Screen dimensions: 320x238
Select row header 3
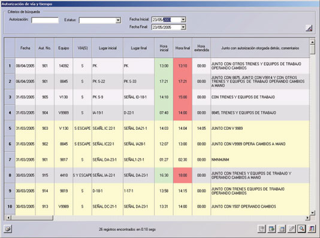[10, 97]
